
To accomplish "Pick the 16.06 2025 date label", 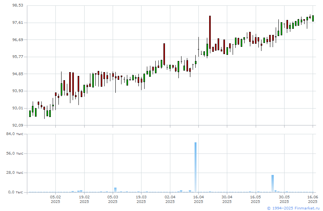I will pyautogui.click(x=313, y=199).
